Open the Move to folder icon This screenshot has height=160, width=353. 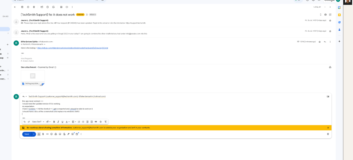61,7
